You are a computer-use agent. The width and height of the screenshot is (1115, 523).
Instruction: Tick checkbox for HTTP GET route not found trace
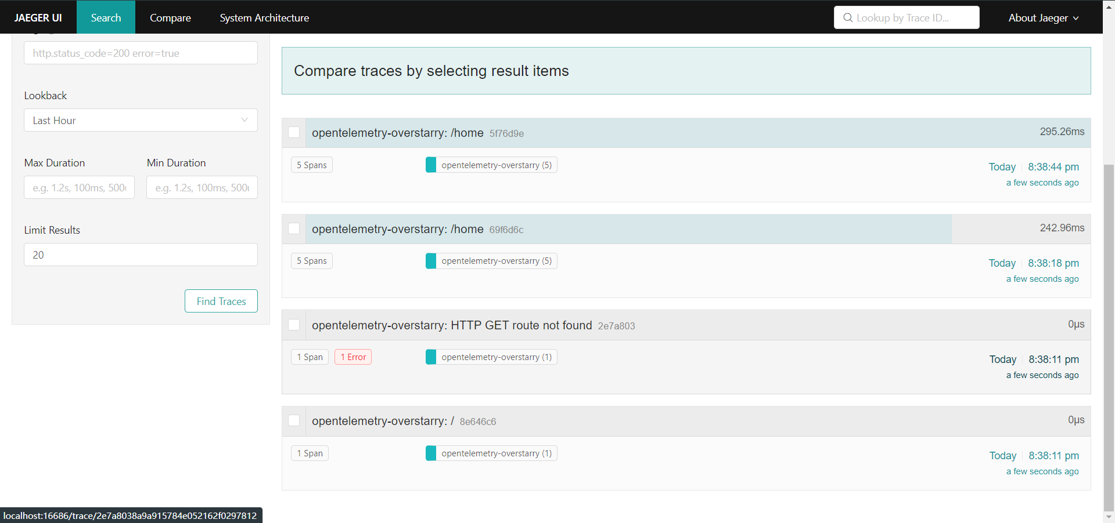[294, 325]
